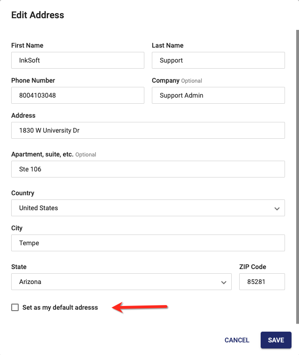
Task: Click into the City field
Action: click(x=148, y=243)
